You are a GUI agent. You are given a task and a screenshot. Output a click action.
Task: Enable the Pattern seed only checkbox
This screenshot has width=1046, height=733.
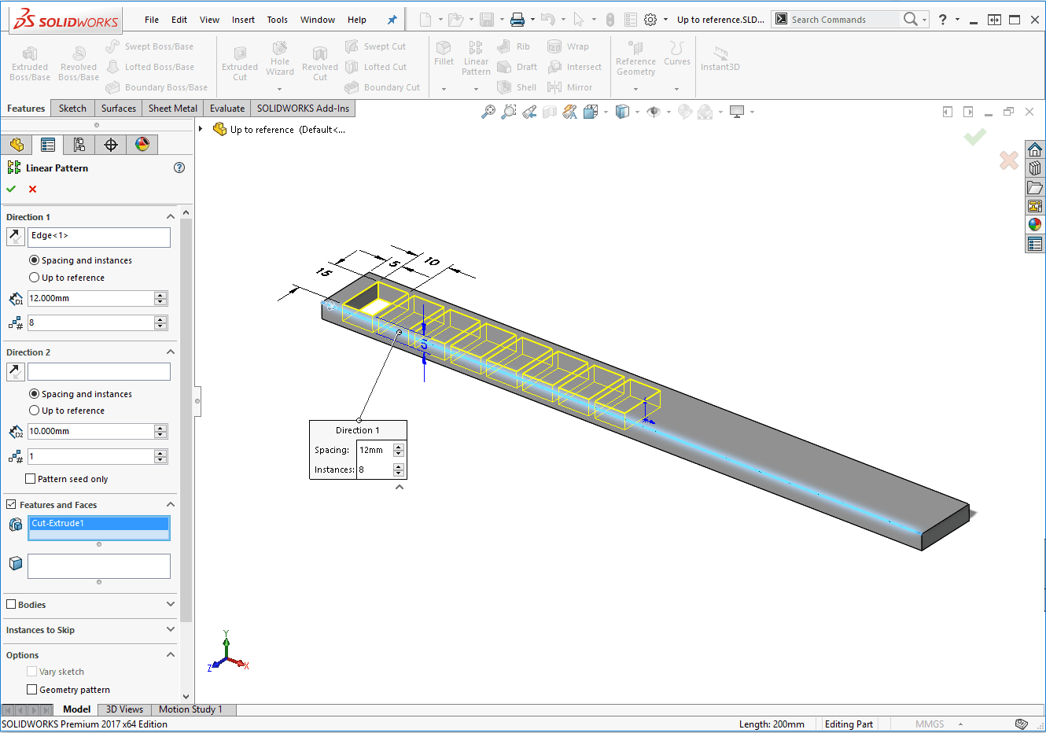pos(31,479)
